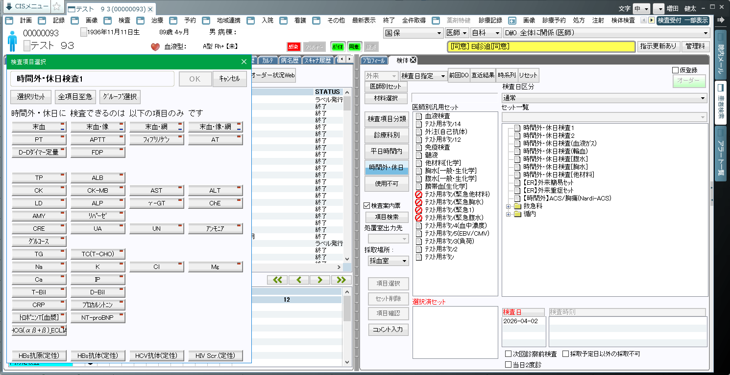Tick the 次回診察前検査 checkbox
730x375 pixels.
508,354
